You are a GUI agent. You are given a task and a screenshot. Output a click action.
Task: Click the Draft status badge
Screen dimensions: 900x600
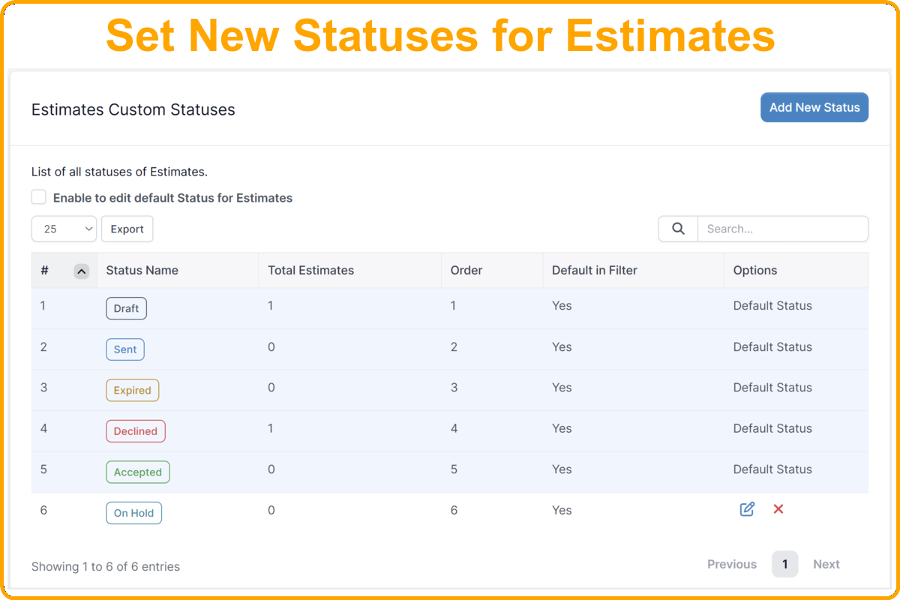[x=126, y=307]
